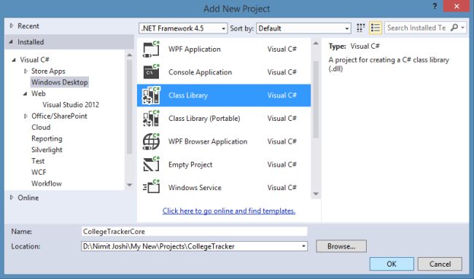This screenshot has width=474, height=279.
Task: Open search options dropdown arrow
Action: tap(462, 28)
